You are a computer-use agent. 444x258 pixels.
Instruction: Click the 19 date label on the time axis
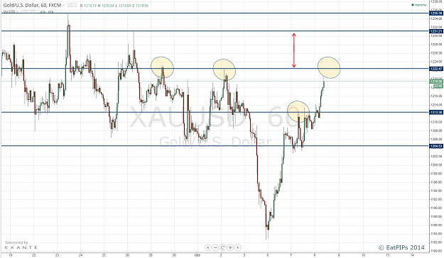point(11,255)
